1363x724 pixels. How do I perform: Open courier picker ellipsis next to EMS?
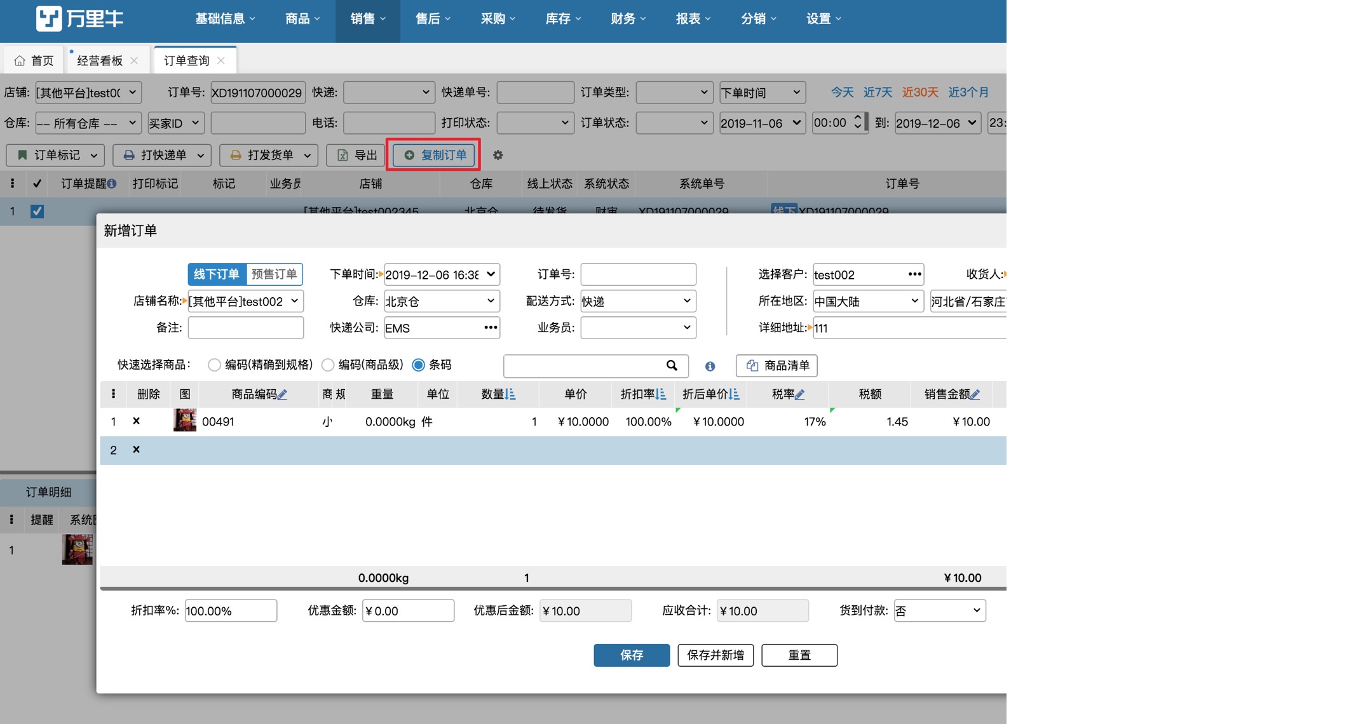(491, 328)
